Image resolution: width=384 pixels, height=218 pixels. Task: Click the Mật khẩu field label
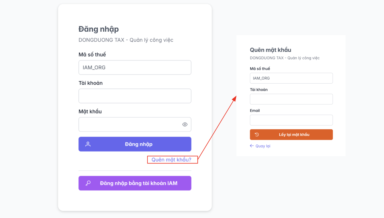[x=90, y=112]
